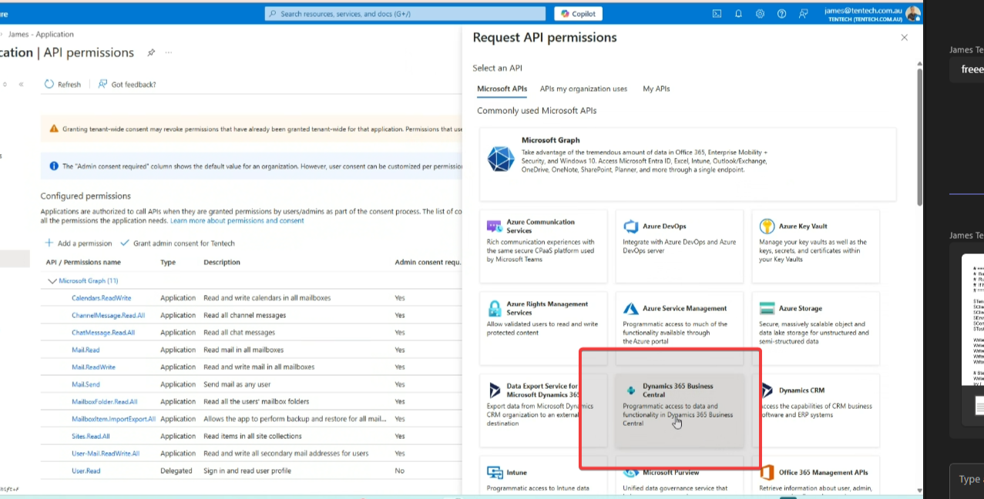
Task: Open Calendars.ReadWrite permission
Action: tap(101, 298)
